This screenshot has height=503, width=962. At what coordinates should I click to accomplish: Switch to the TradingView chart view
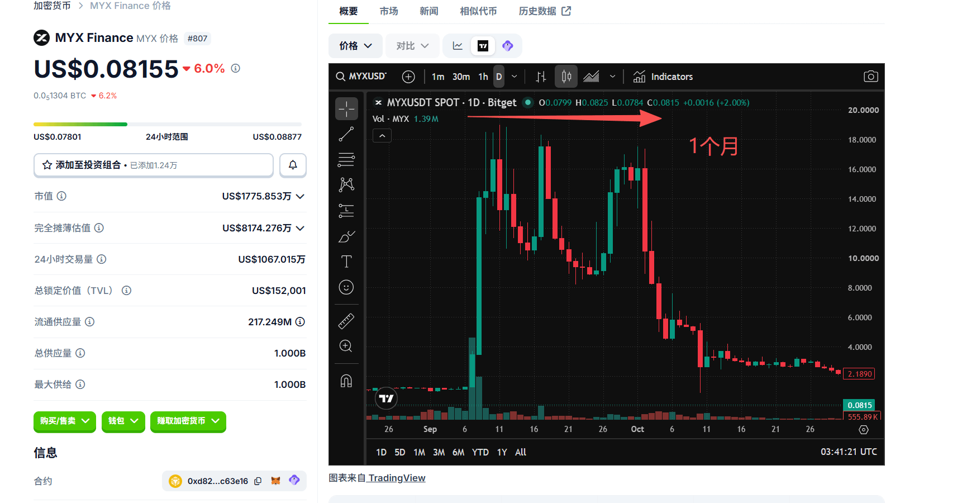click(483, 46)
